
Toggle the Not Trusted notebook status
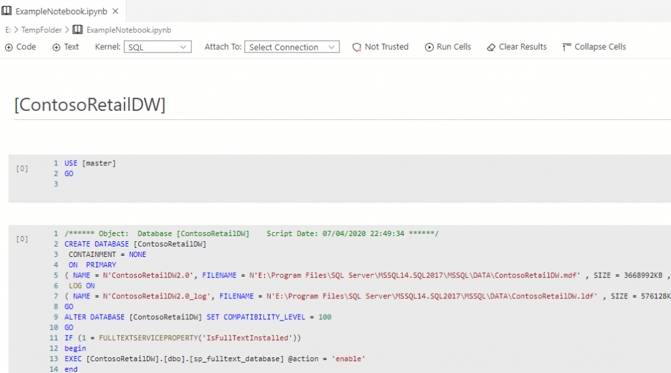point(381,47)
